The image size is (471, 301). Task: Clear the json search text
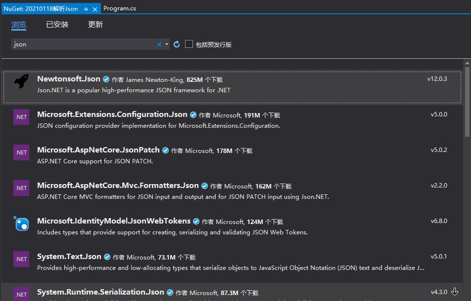coord(159,44)
